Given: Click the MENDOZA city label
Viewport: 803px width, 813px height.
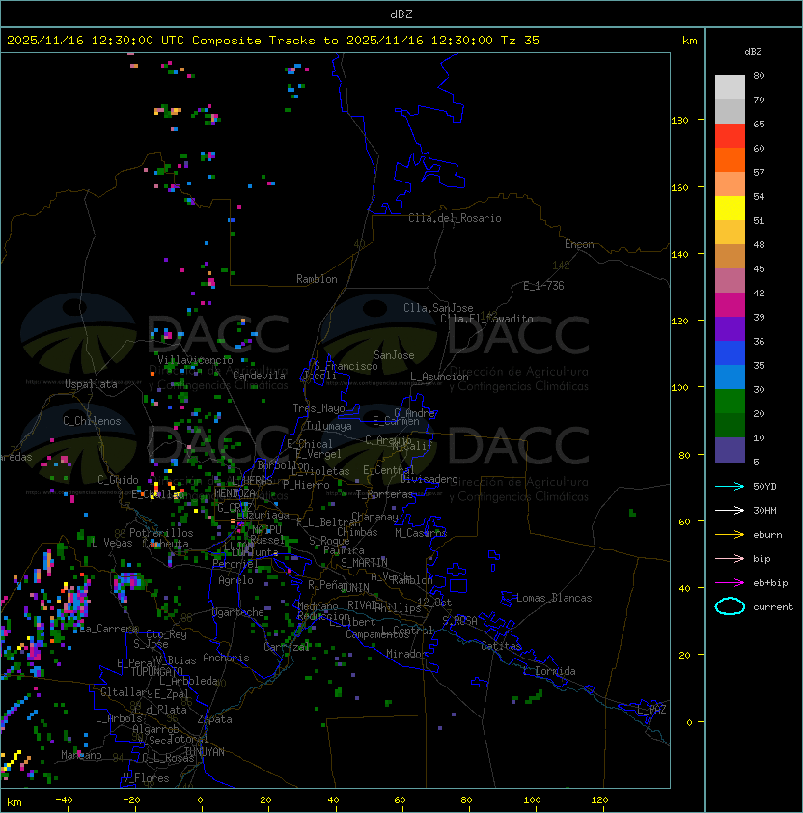Looking at the screenshot, I should (x=235, y=492).
